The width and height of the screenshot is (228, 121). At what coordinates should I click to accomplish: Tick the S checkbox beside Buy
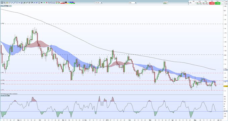click(222, 2)
